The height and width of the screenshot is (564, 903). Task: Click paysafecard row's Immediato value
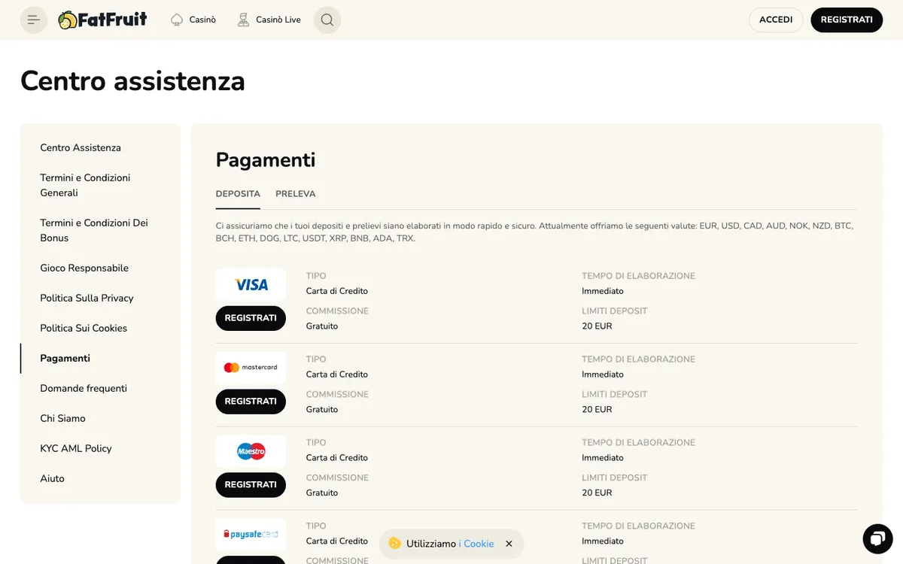[603, 541]
